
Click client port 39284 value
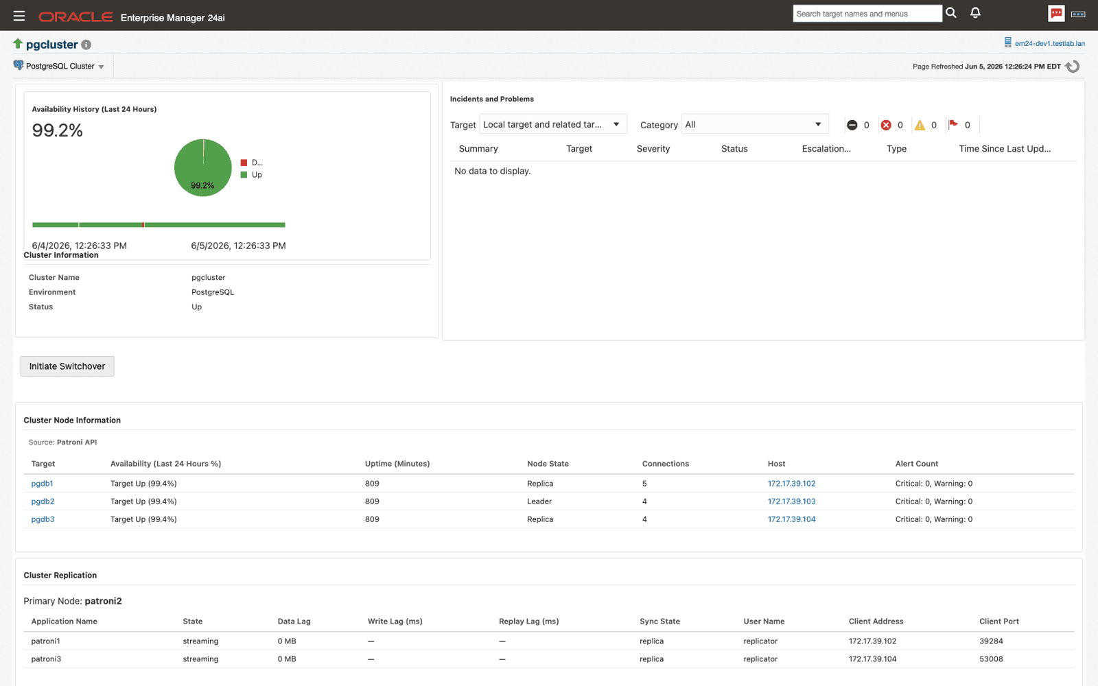991,641
